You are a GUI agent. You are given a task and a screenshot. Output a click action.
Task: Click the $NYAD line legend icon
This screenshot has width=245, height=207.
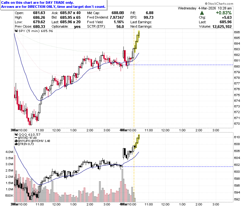[x=16, y=138]
